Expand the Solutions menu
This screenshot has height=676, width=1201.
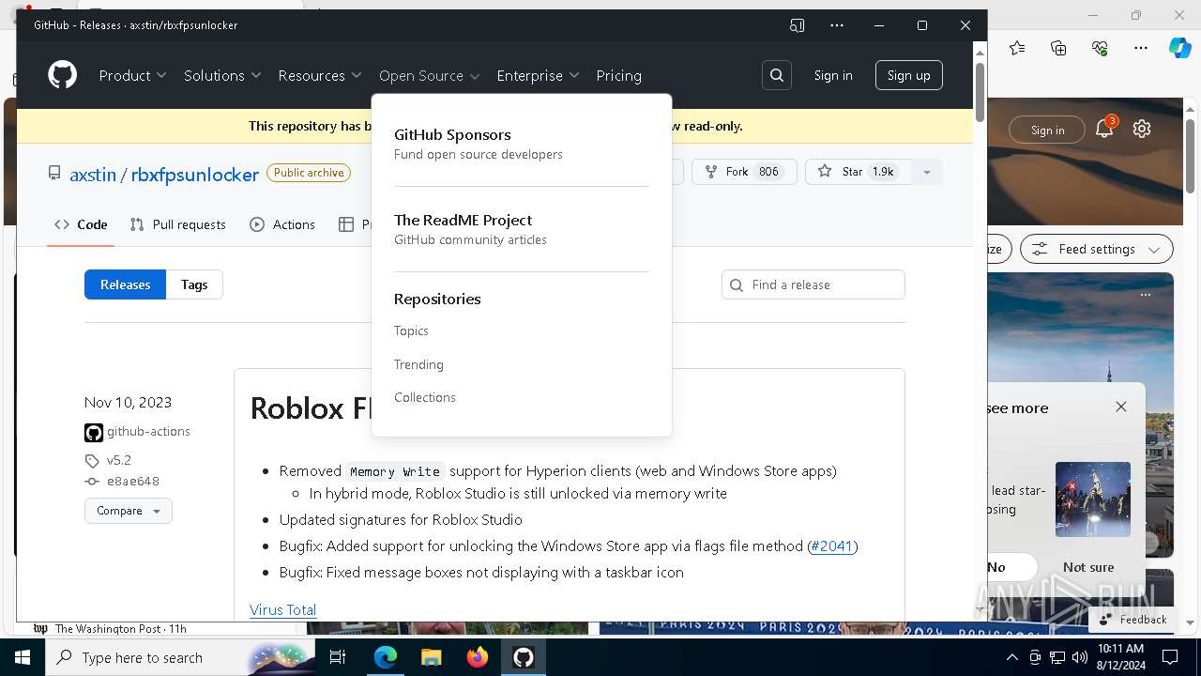coord(222,75)
